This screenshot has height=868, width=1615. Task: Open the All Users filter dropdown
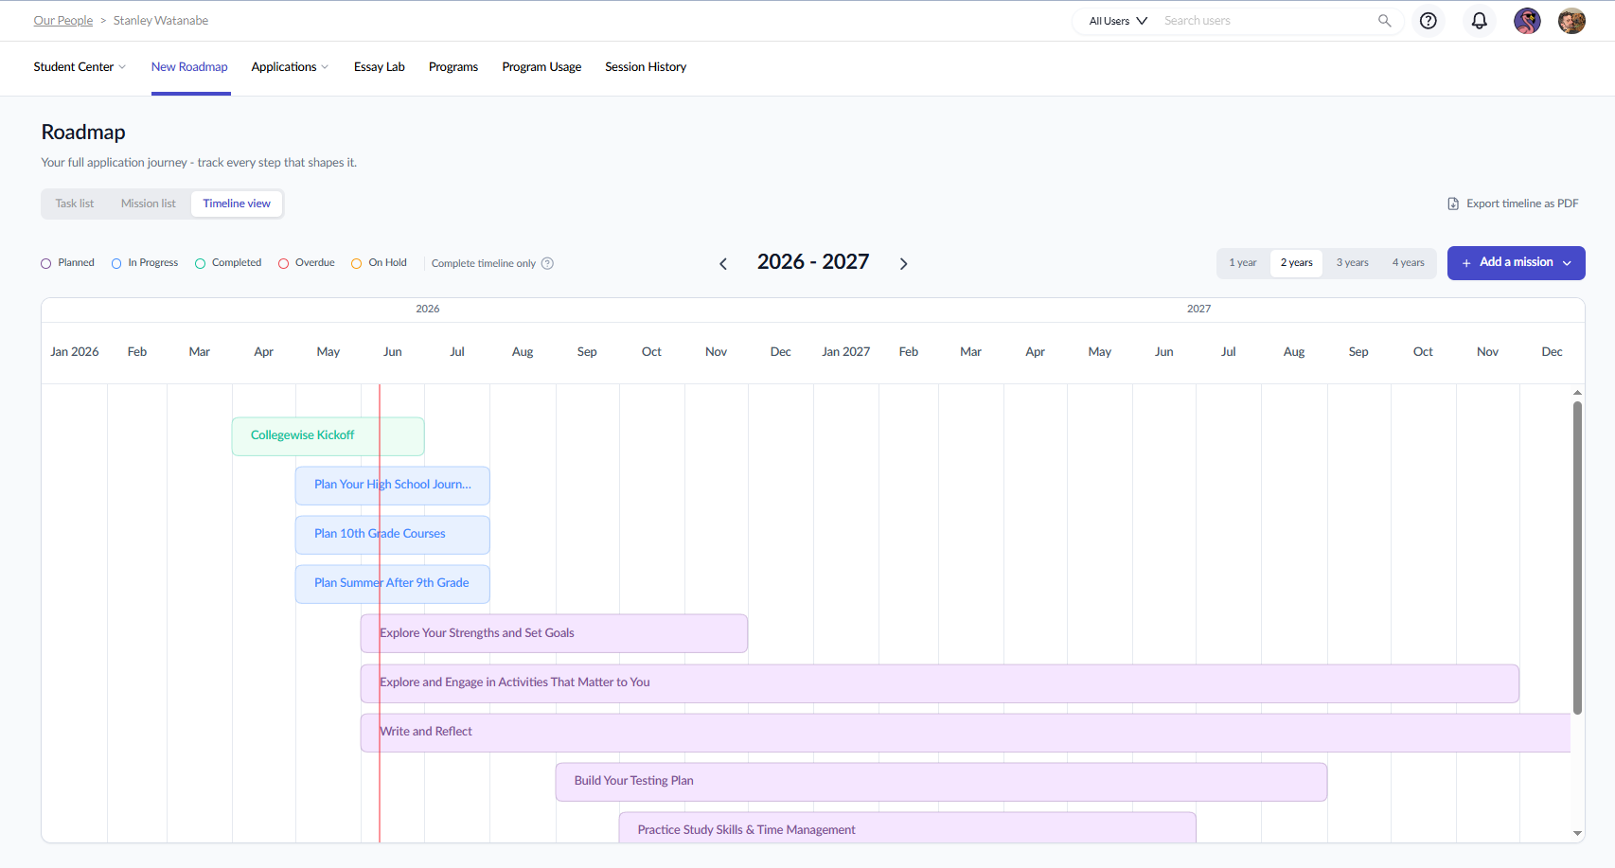click(x=1118, y=21)
